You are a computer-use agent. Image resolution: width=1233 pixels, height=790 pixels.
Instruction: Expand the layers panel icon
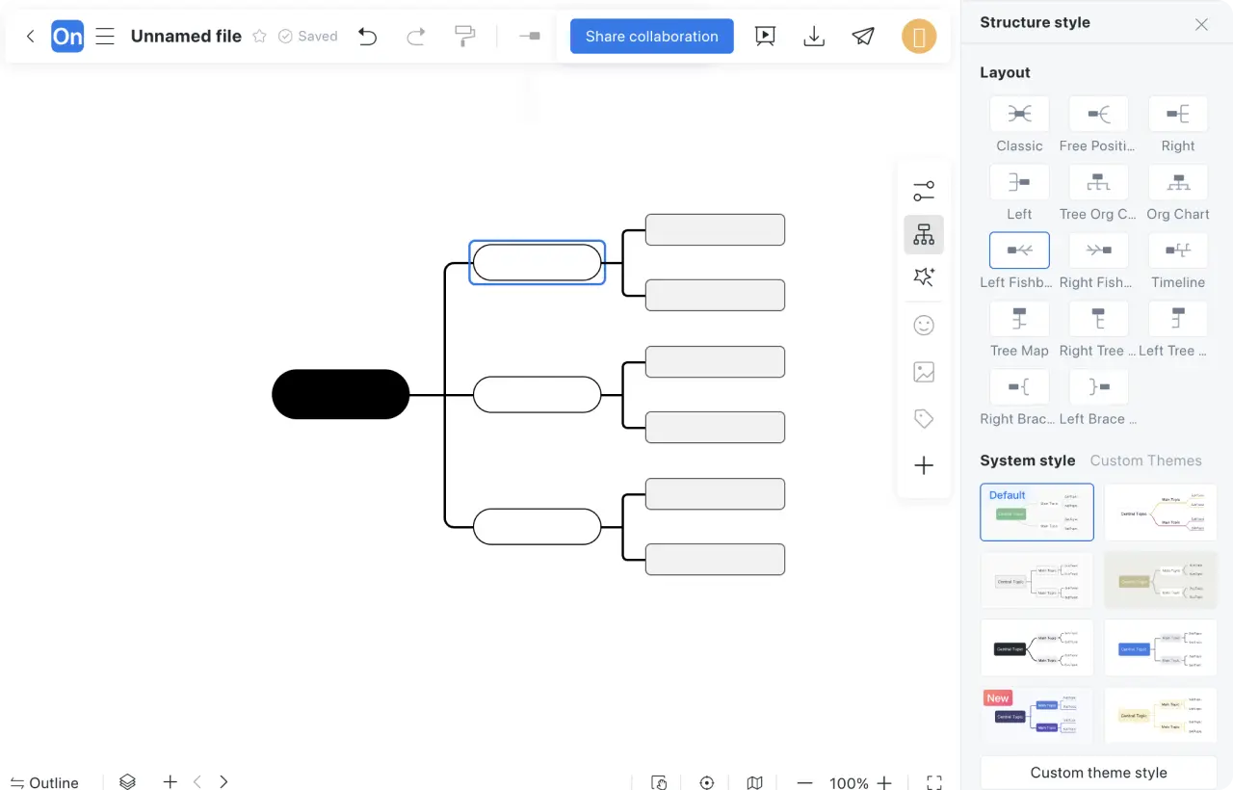click(x=127, y=782)
